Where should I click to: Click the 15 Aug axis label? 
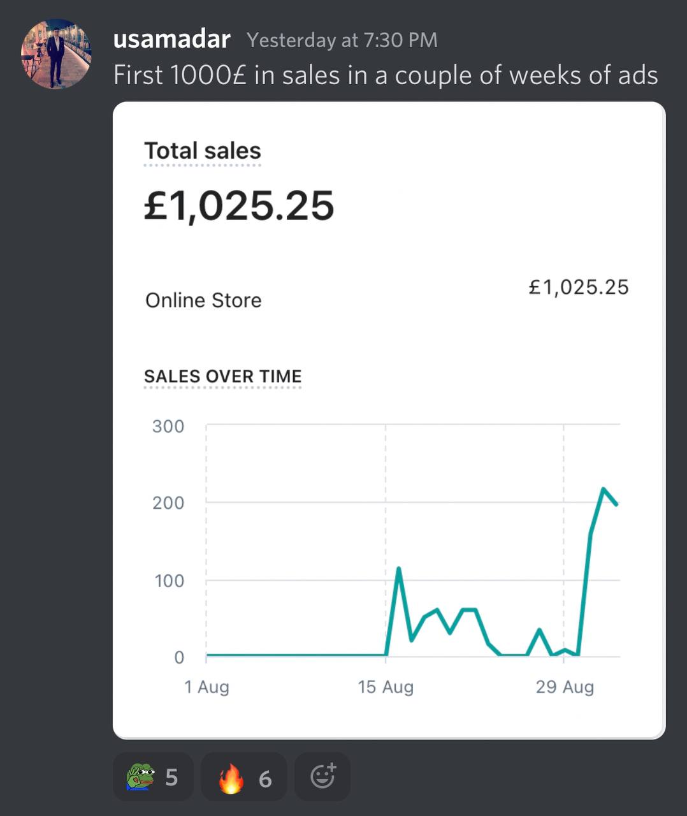[x=386, y=687]
